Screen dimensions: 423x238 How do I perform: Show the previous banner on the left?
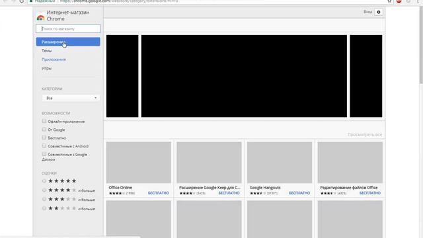(122, 76)
